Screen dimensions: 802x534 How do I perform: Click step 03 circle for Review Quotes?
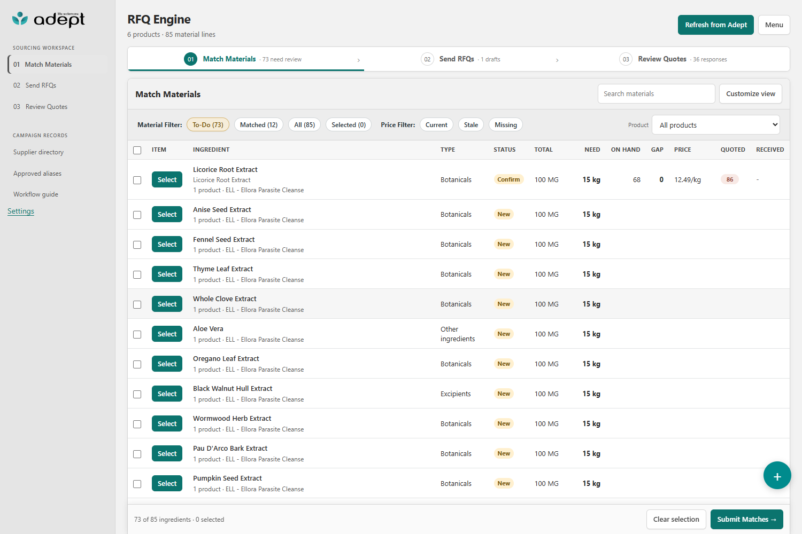pyautogui.click(x=626, y=59)
